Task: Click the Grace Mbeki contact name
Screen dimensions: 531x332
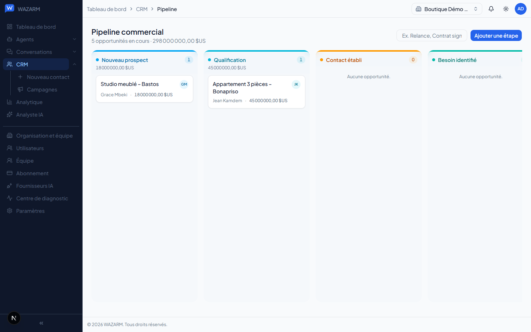Action: click(114, 95)
